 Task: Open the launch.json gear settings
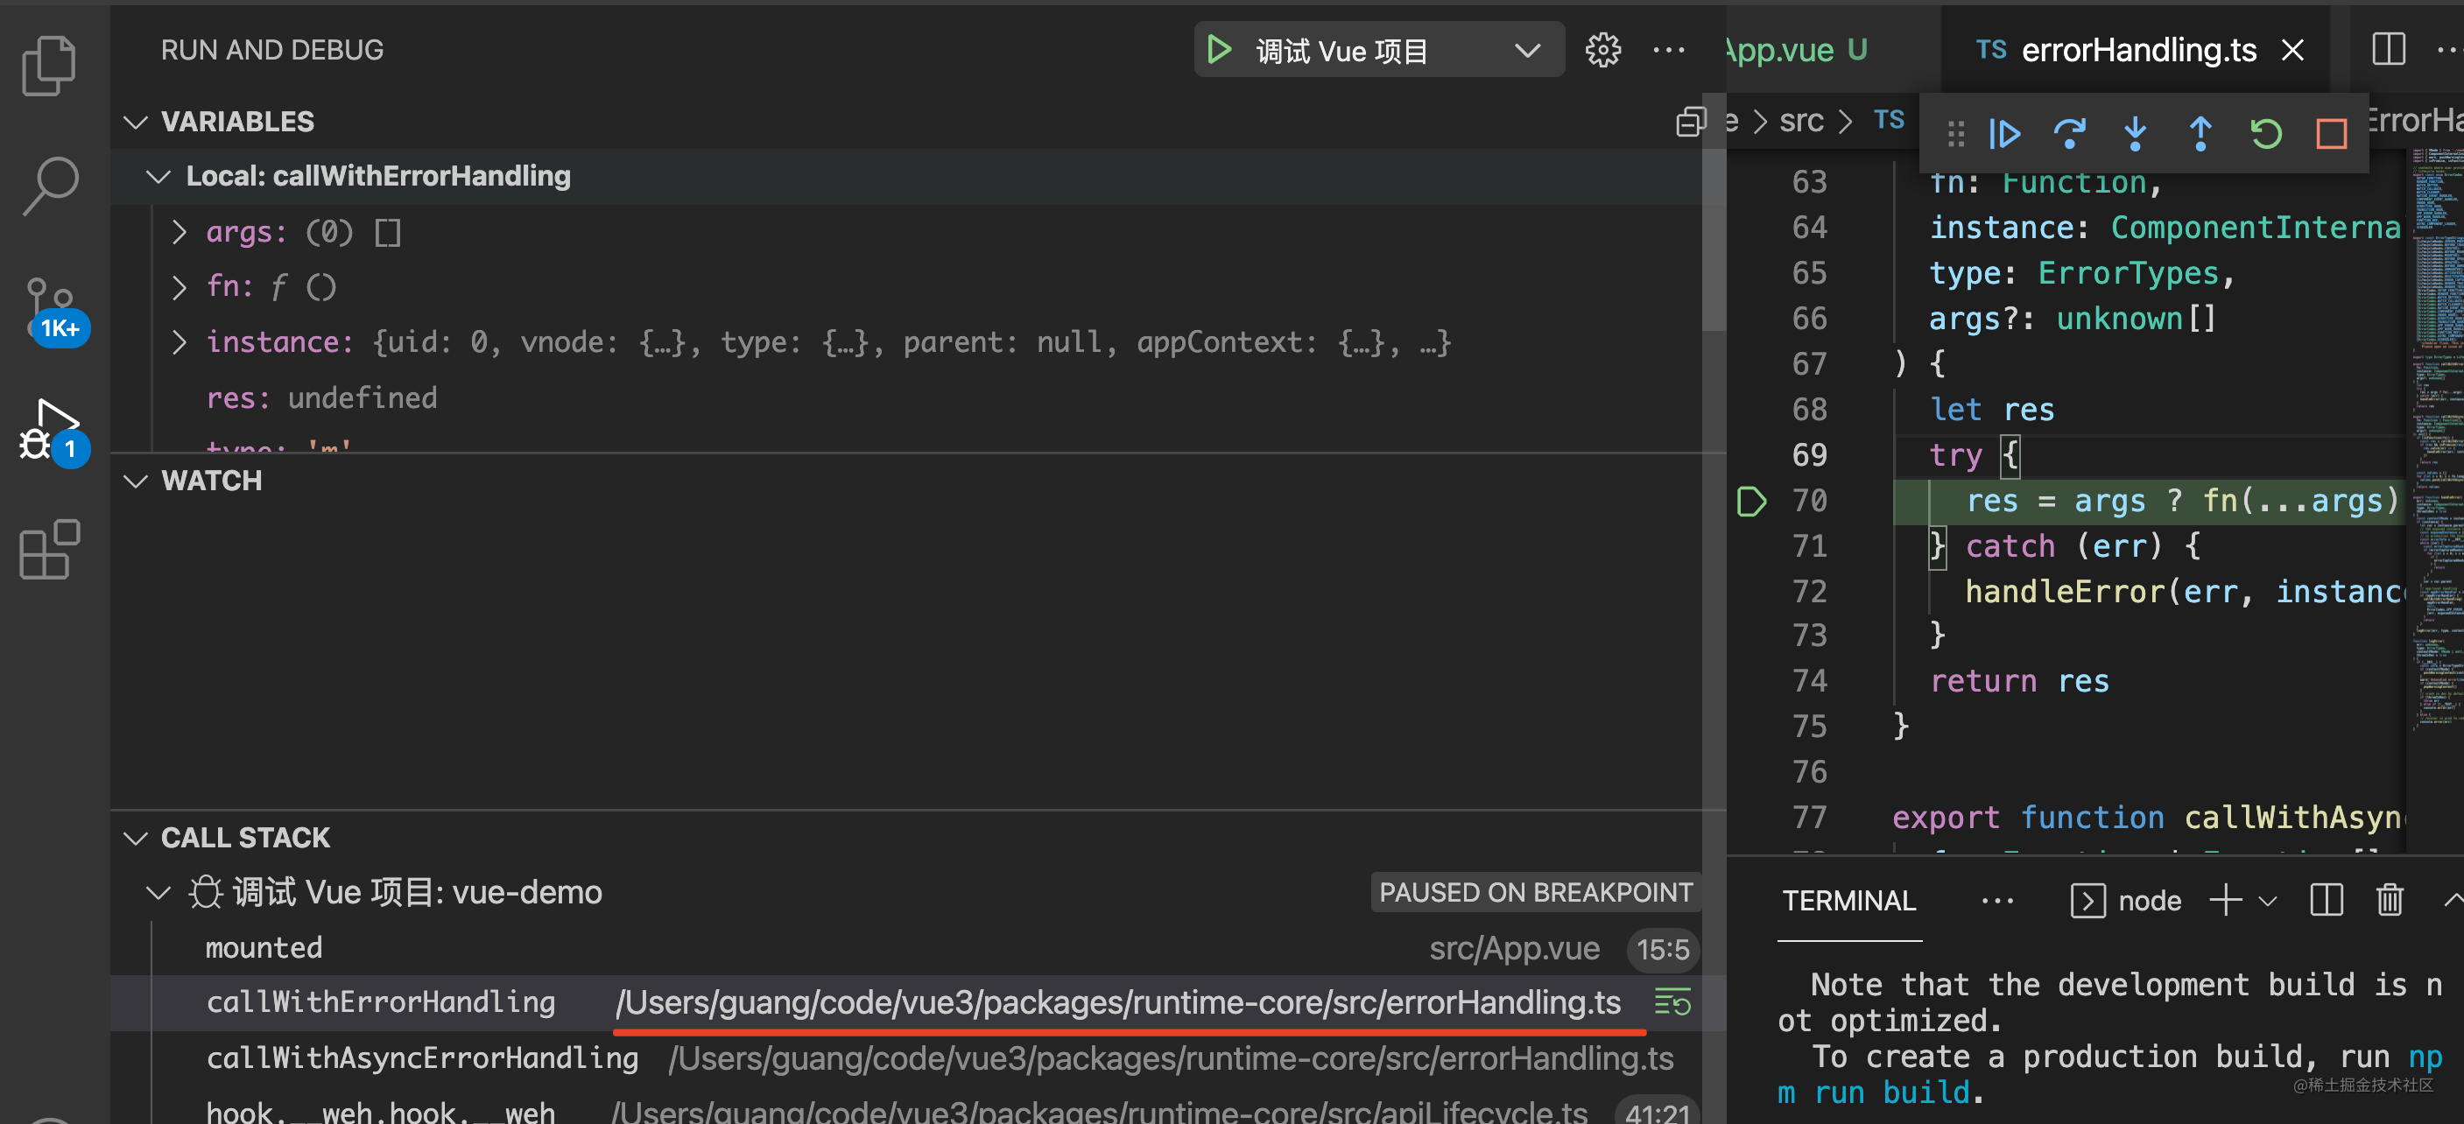pos(1603,50)
